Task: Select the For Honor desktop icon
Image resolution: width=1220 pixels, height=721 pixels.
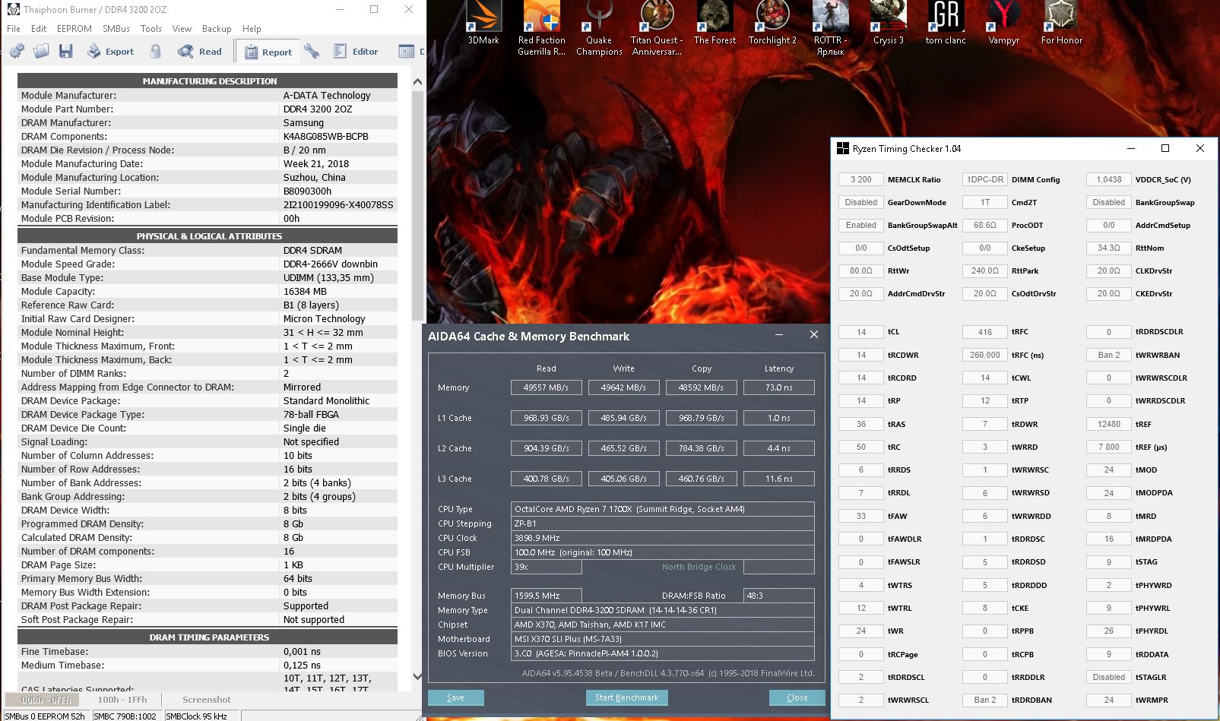Action: tap(1061, 24)
